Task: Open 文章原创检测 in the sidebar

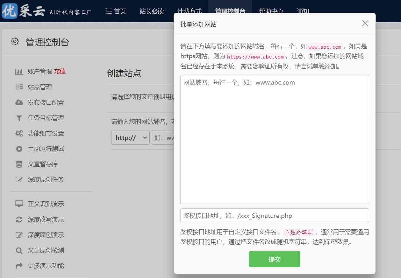Action: 46,251
